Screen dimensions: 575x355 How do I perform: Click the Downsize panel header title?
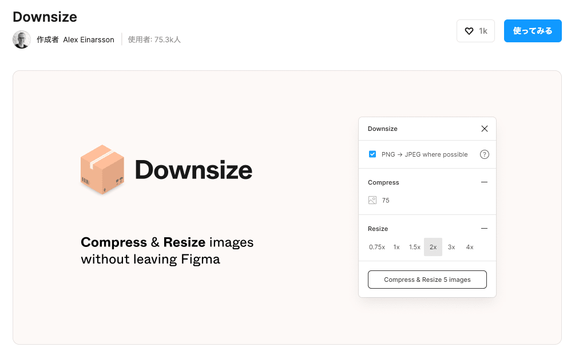383,129
